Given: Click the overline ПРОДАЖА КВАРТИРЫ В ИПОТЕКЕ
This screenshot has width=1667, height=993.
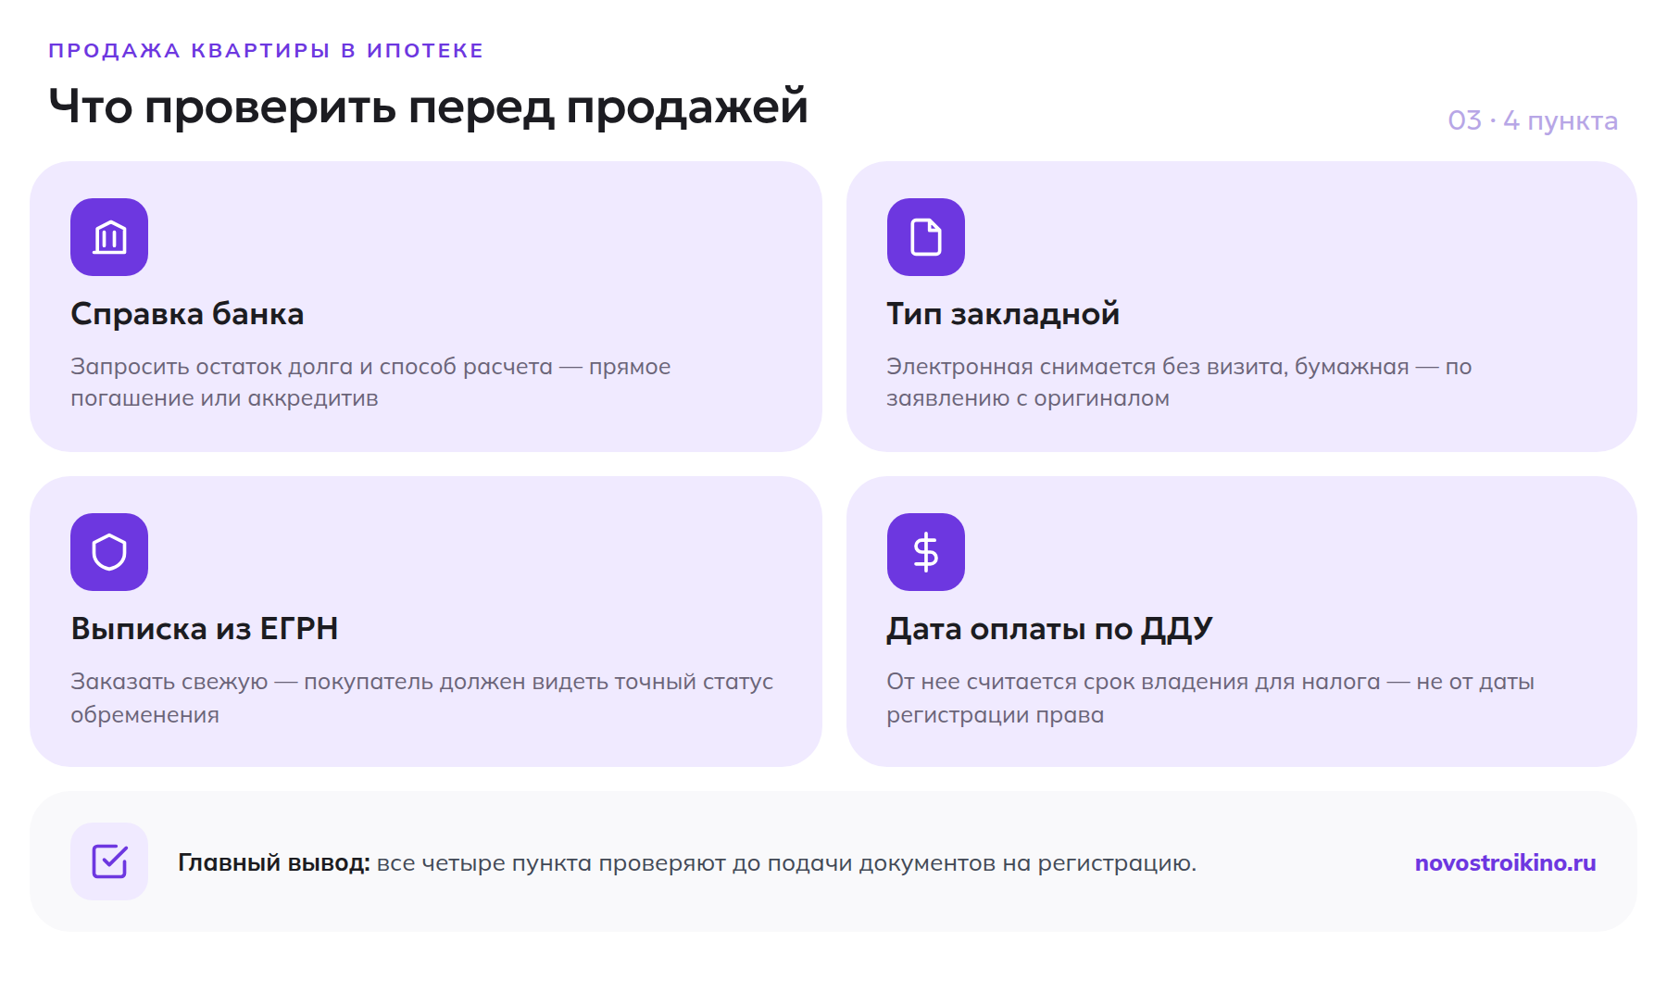Looking at the screenshot, I should click(266, 50).
